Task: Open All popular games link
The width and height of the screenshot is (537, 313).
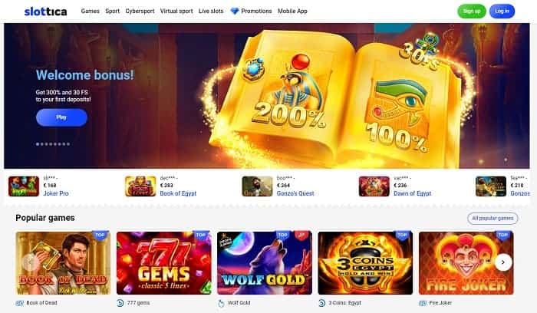Action: 493,219
